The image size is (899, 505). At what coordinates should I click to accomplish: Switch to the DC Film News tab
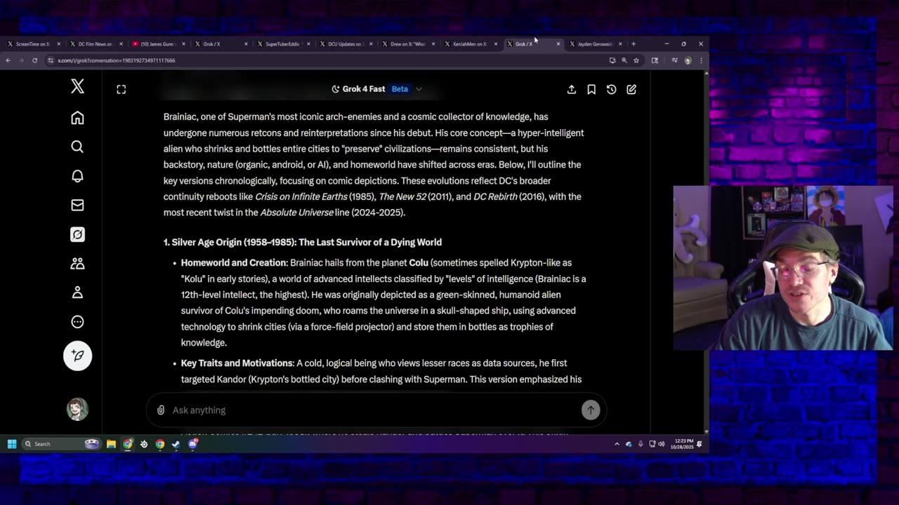[95, 44]
